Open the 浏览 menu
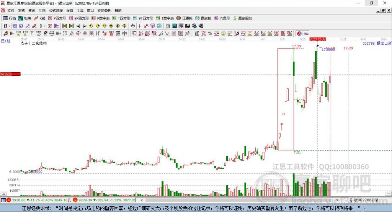 pos(21,10)
